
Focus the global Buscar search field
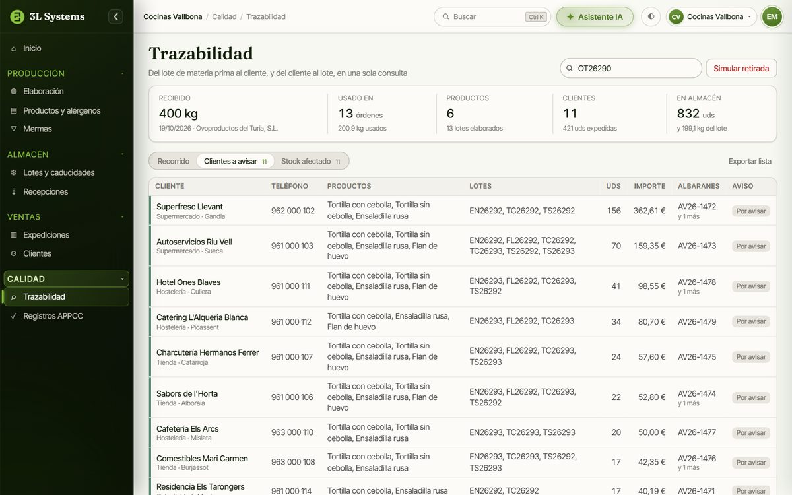tap(492, 16)
